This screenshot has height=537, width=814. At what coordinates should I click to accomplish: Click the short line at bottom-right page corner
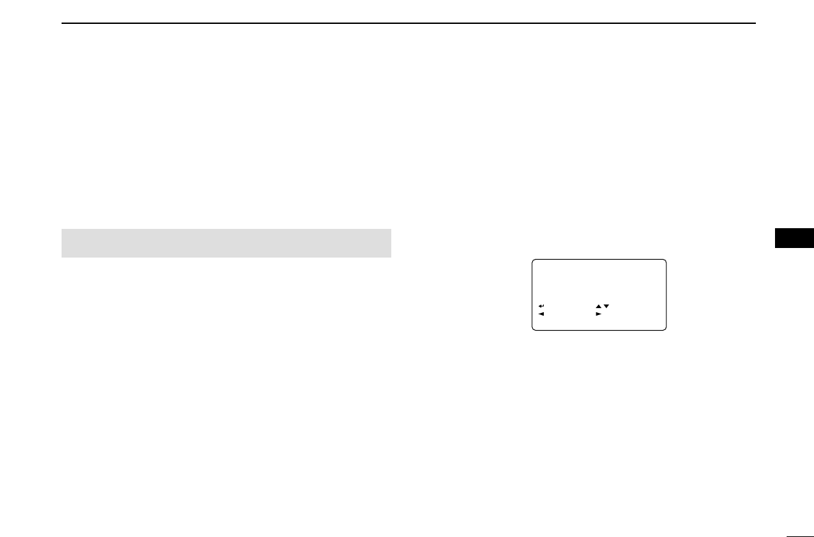[x=800, y=534]
